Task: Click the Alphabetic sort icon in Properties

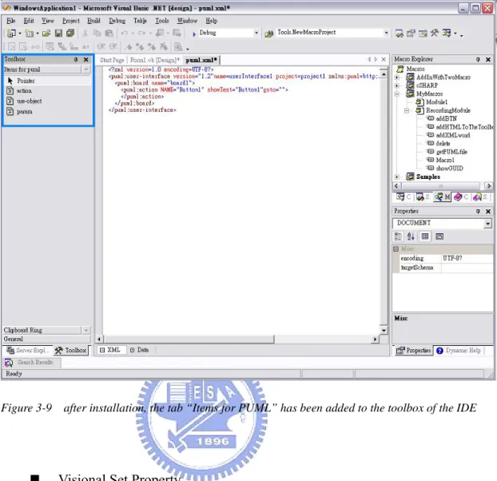Action: (411, 237)
